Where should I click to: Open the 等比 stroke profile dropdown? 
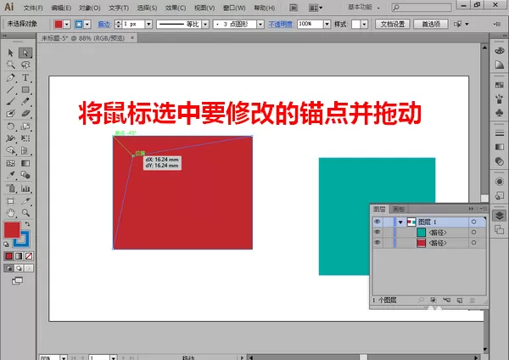205,24
